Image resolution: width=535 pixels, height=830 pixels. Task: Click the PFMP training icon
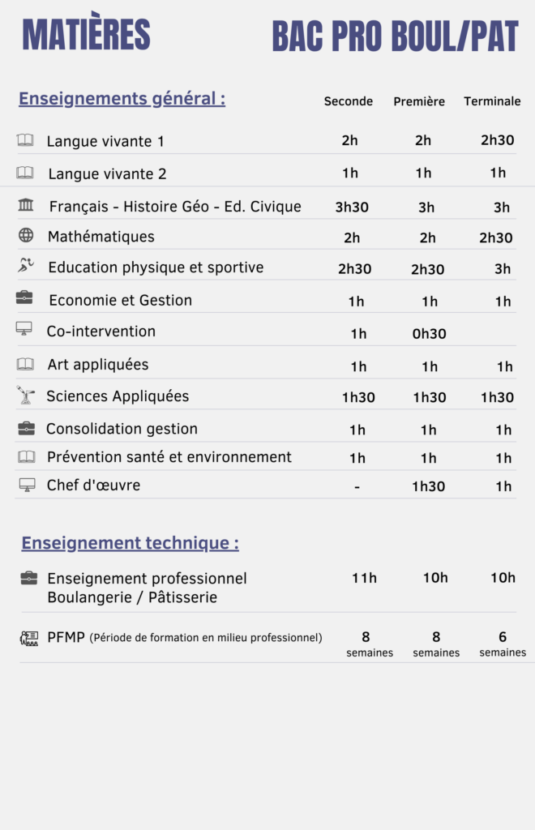click(29, 638)
